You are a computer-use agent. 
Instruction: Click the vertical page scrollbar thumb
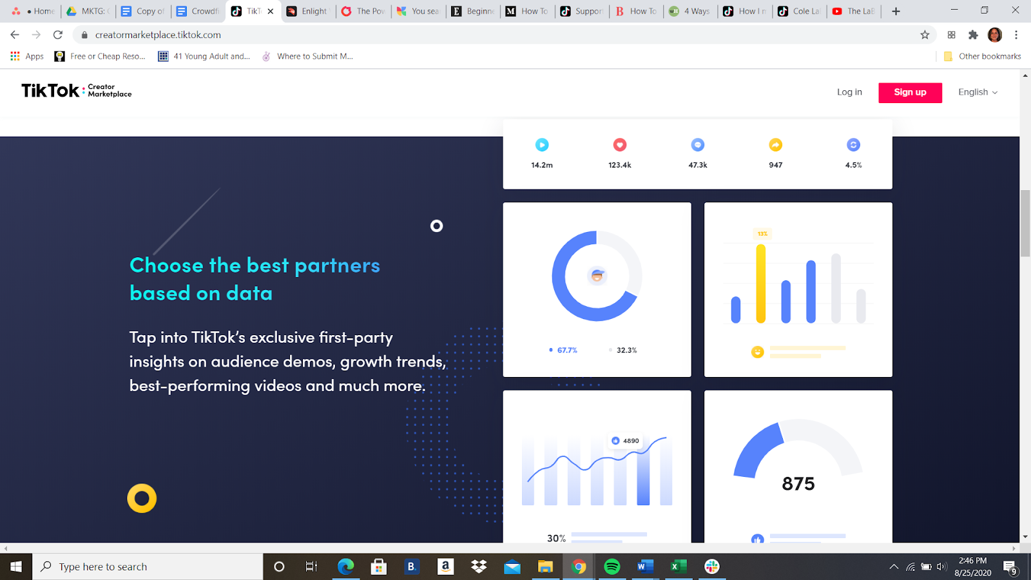point(1025,224)
